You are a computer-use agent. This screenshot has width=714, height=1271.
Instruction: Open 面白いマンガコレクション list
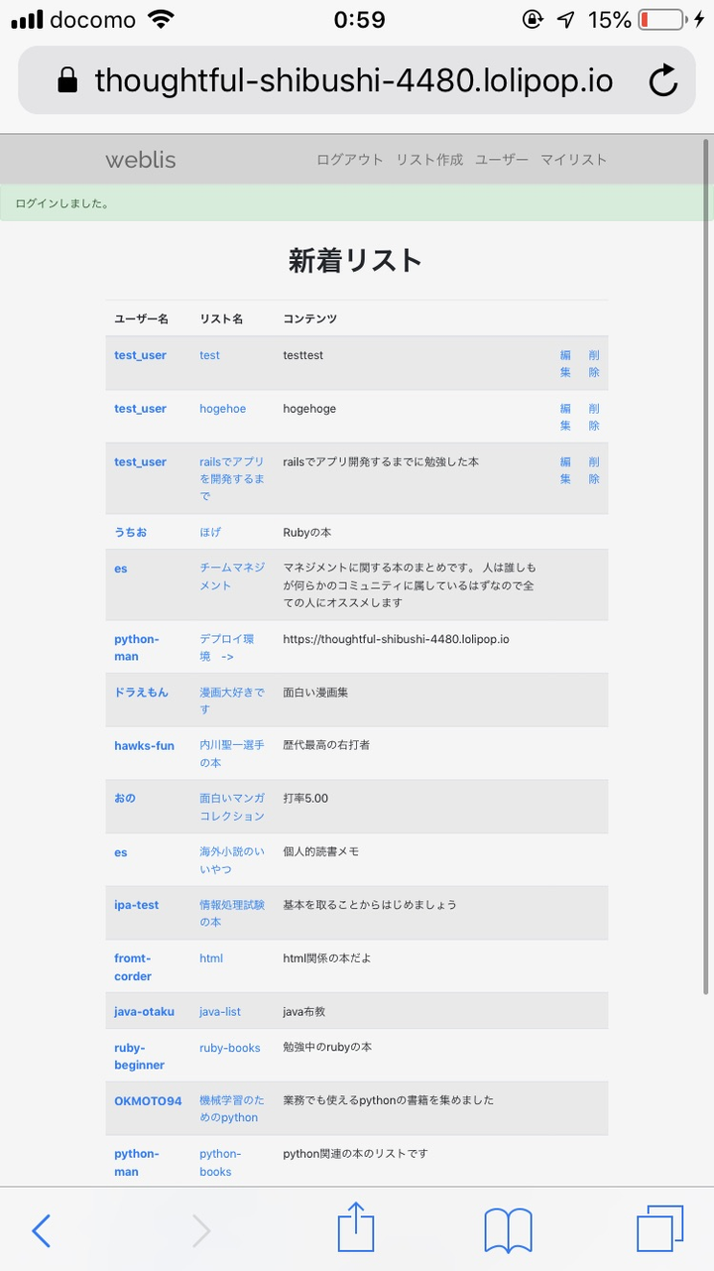[232, 807]
